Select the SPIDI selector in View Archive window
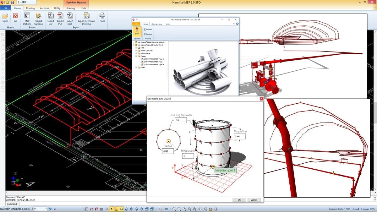The image size is (377, 212). coord(137,31)
